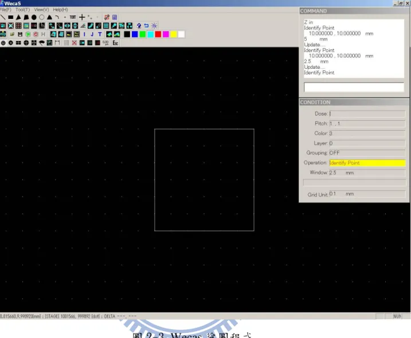This screenshot has width=411, height=338.
Task: Click the blue letter T icon
Action: [100, 34]
